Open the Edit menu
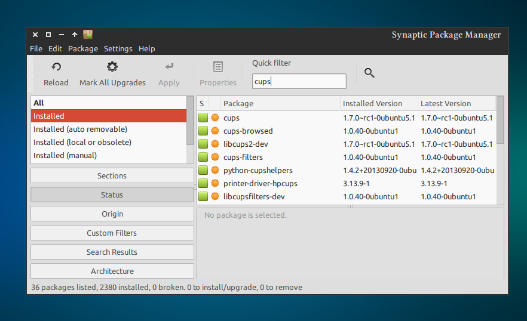The height and width of the screenshot is (321, 527). [55, 49]
